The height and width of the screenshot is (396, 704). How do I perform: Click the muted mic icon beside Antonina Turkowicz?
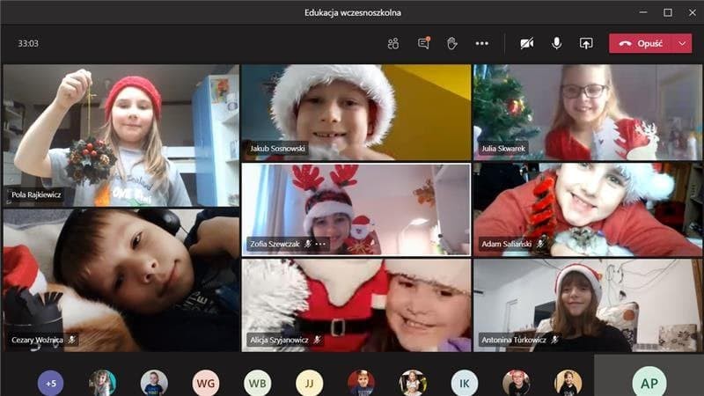point(554,340)
